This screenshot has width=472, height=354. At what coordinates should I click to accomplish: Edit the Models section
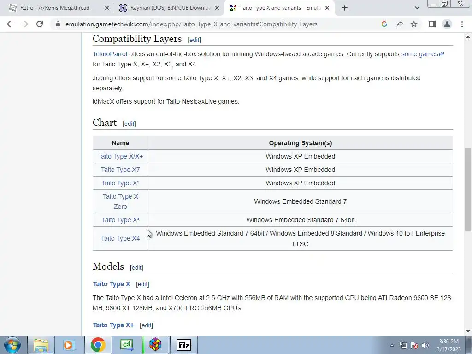(x=136, y=268)
